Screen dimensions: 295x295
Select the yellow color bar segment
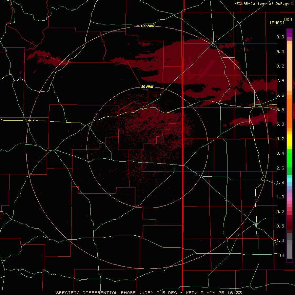pyautogui.click(x=289, y=140)
